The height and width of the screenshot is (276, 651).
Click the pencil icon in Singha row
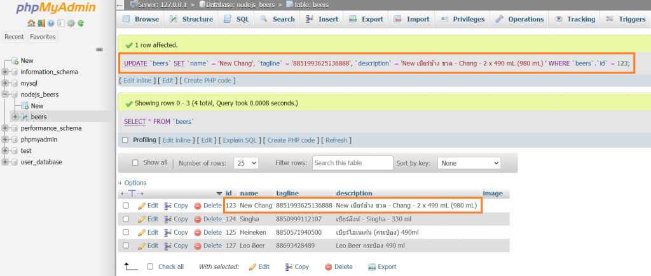(x=142, y=219)
